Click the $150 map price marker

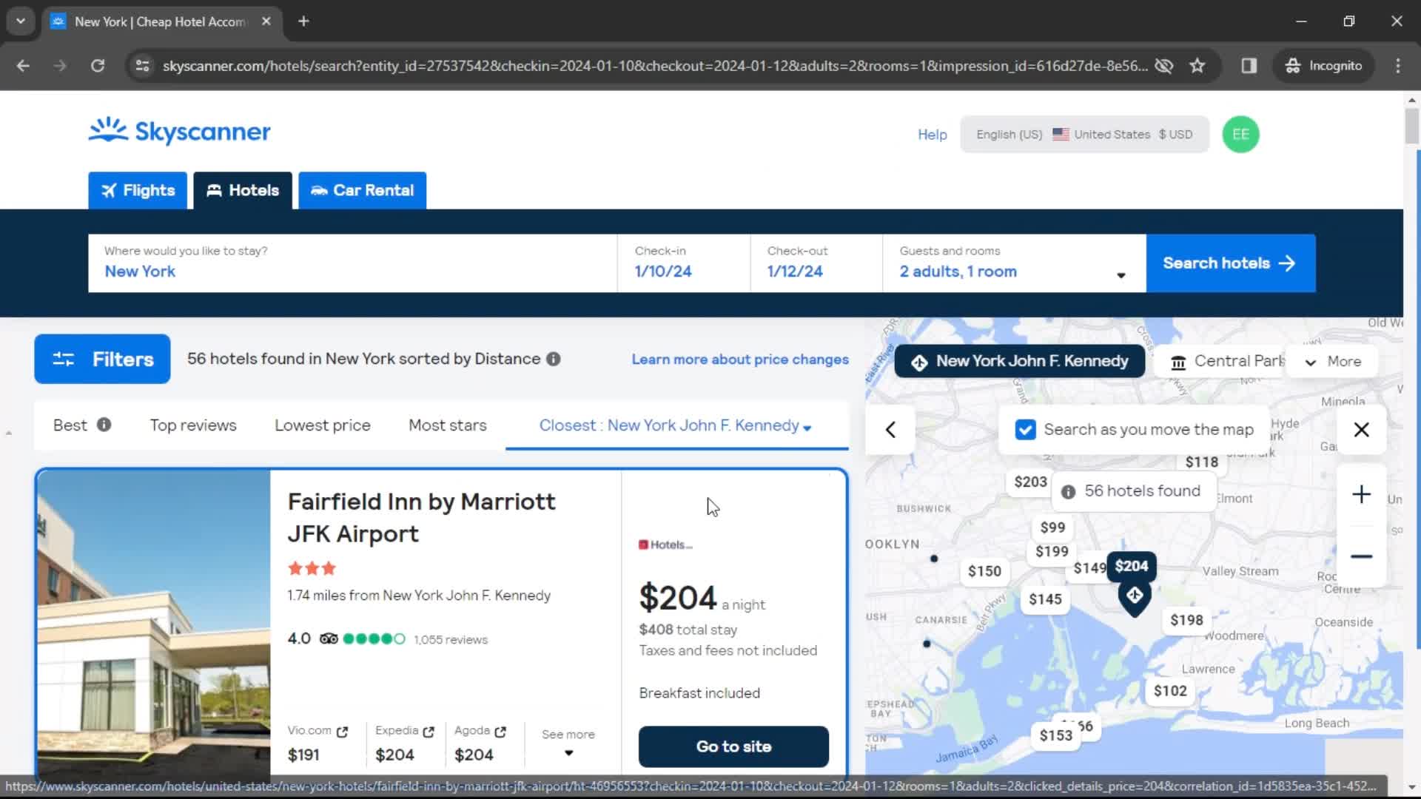pyautogui.click(x=984, y=572)
